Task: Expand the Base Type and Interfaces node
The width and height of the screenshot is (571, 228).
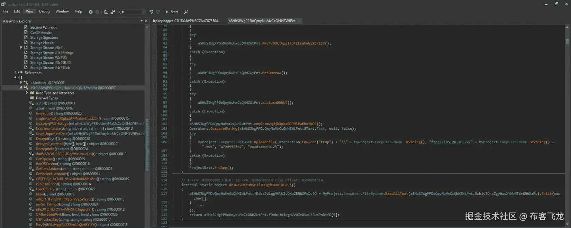Action: click(27, 93)
